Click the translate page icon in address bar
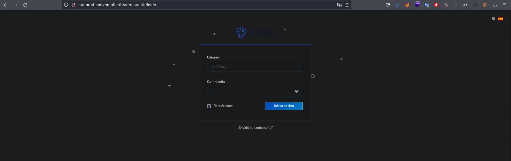The height and width of the screenshot is (161, 511). coord(339,5)
